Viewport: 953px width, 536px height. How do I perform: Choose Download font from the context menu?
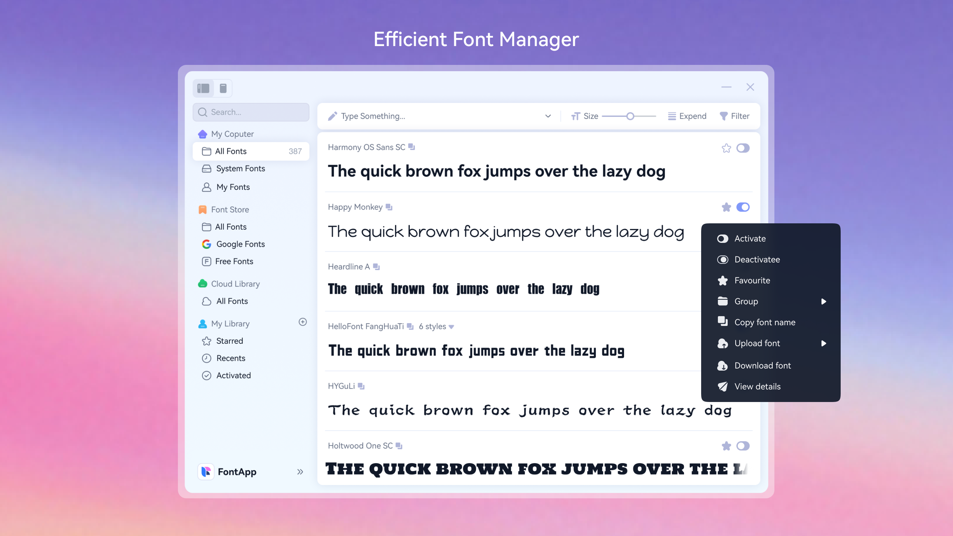(763, 365)
